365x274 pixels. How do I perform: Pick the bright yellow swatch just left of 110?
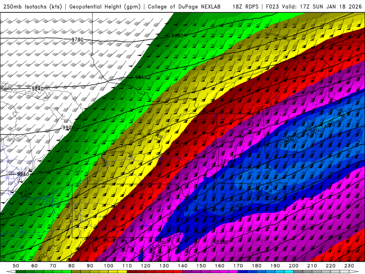pos(122,272)
